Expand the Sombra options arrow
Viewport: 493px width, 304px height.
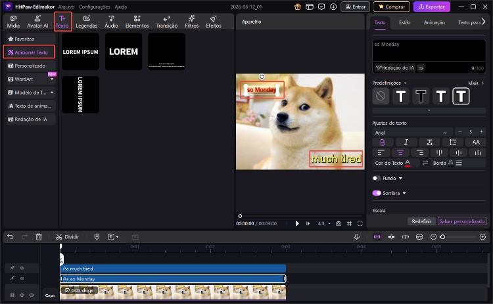pyautogui.click(x=404, y=193)
